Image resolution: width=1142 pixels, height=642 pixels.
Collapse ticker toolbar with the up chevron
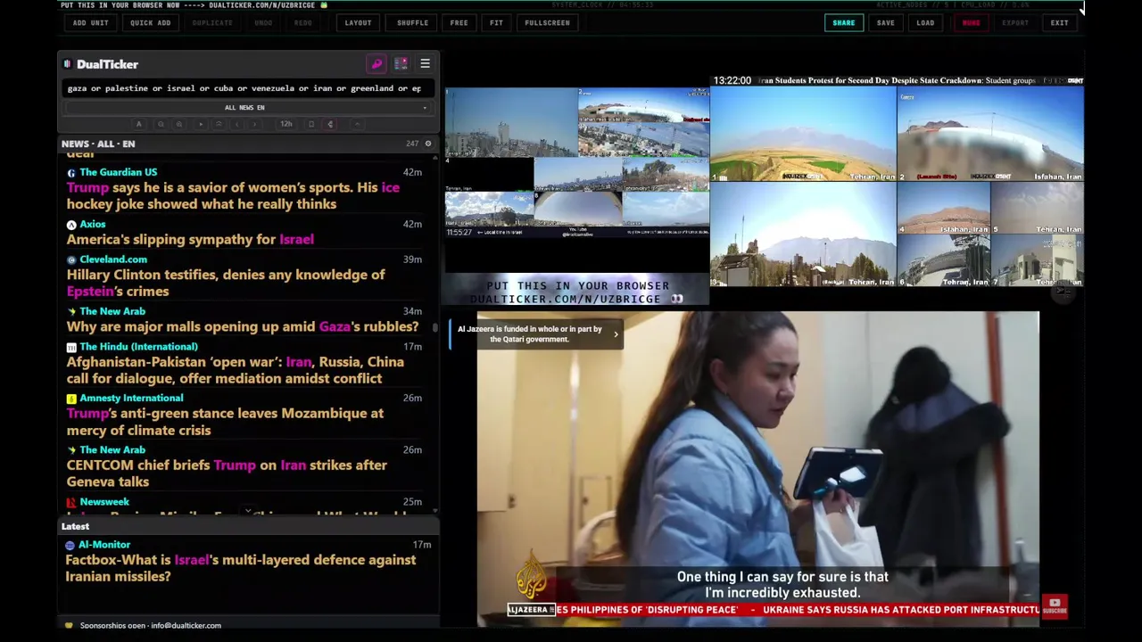pyautogui.click(x=357, y=124)
